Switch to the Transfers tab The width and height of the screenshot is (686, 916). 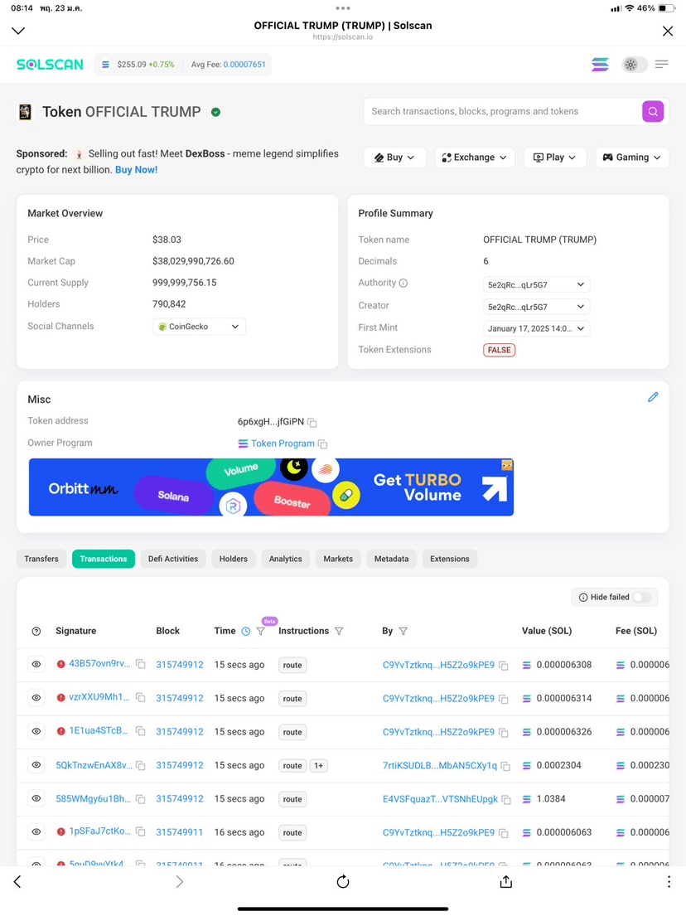click(x=41, y=559)
